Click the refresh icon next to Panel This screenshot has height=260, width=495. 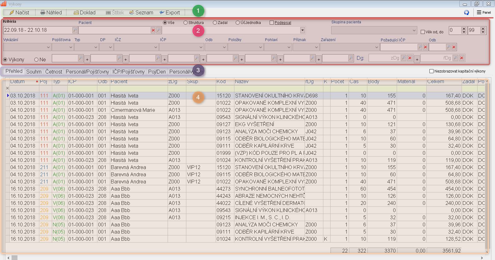466,12
